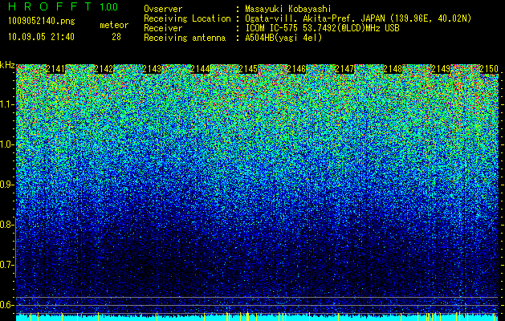This screenshot has width=505, height=321.
Task: Click the Ovserver field label
Action: (x=163, y=9)
